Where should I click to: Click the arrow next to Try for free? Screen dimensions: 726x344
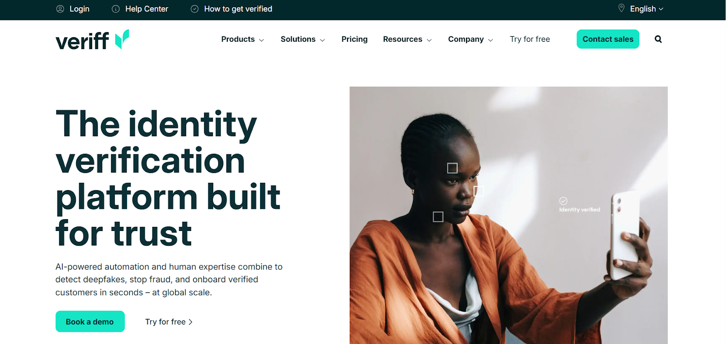(x=191, y=322)
